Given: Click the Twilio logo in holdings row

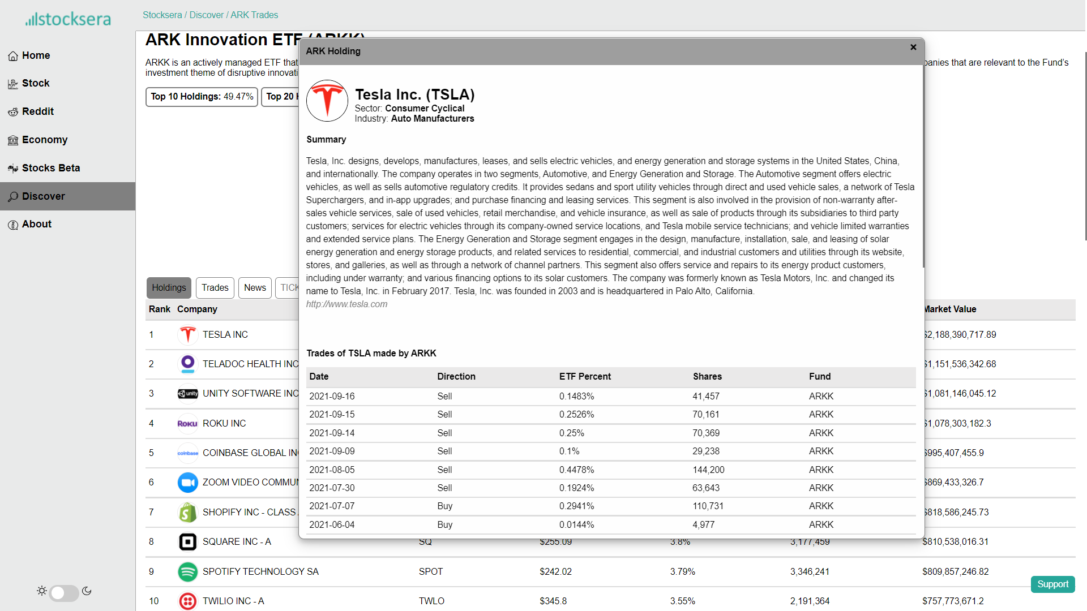Looking at the screenshot, I should [x=187, y=601].
